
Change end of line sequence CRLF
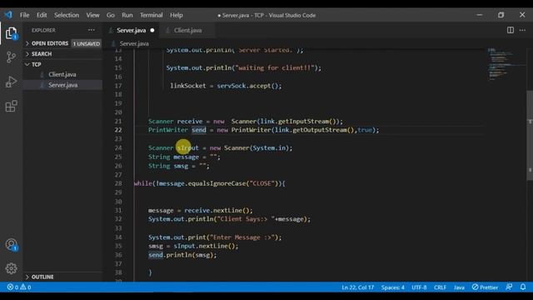pos(440,287)
